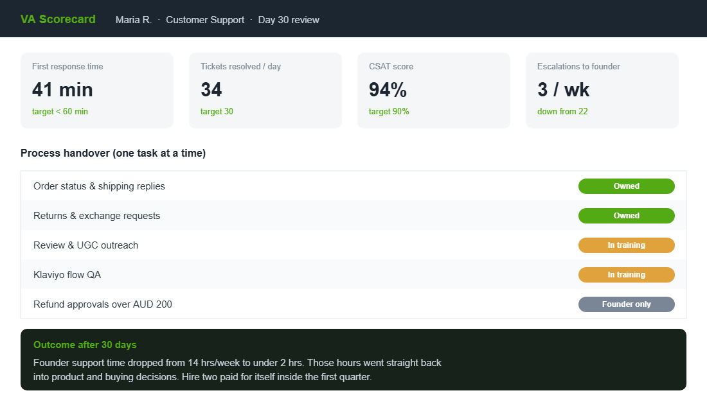Click the Founder only badge
The image size is (707, 411).
(626, 304)
